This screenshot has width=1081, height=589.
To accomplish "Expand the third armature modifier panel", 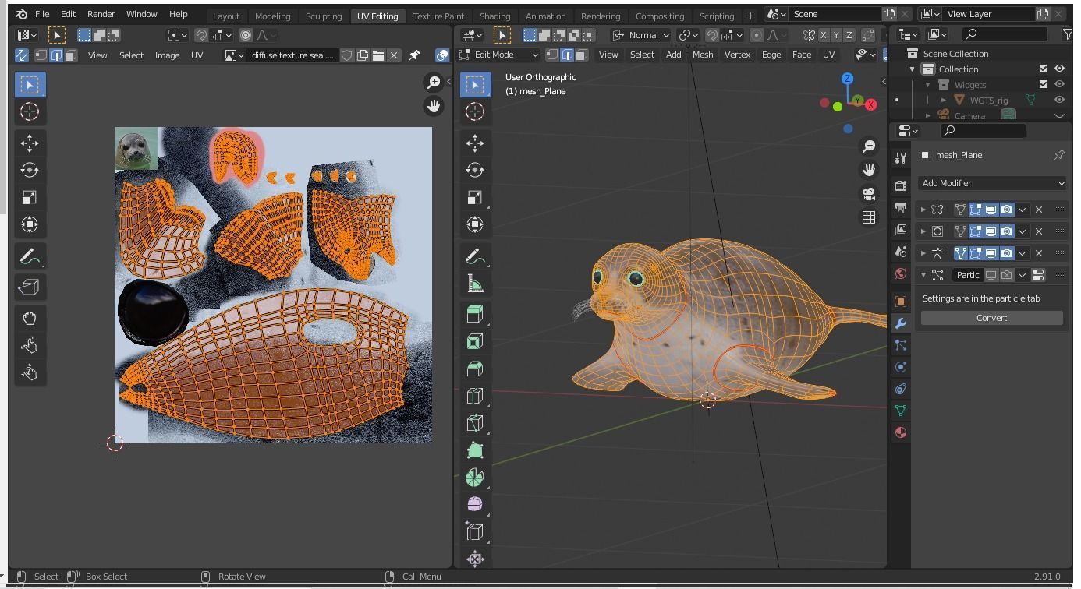I will point(923,253).
